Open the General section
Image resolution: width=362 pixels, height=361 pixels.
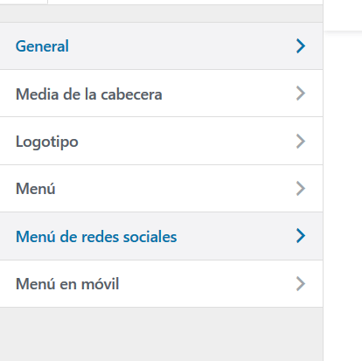pos(161,46)
